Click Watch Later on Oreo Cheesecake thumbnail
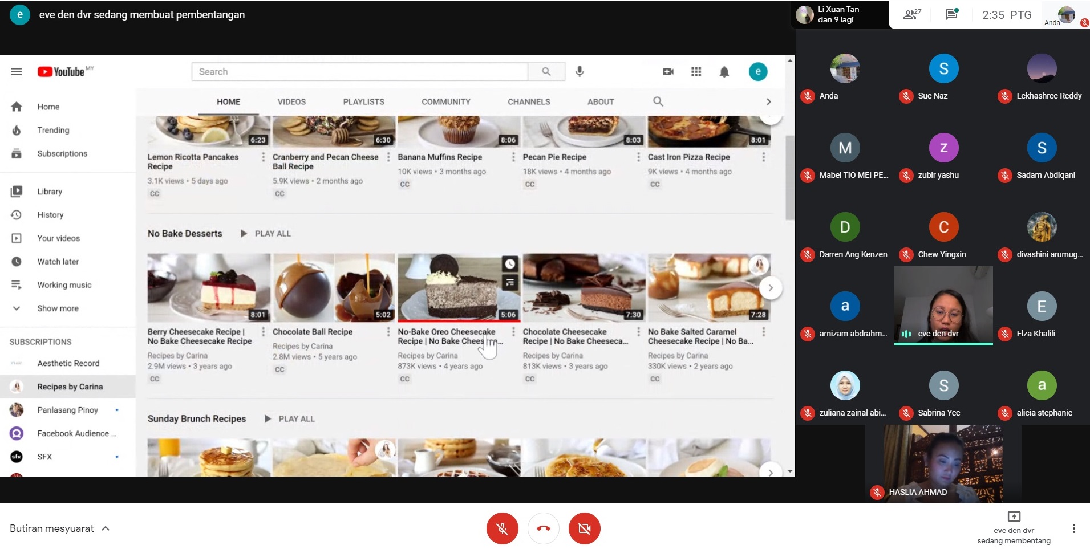This screenshot has width=1090, height=549. (x=510, y=263)
